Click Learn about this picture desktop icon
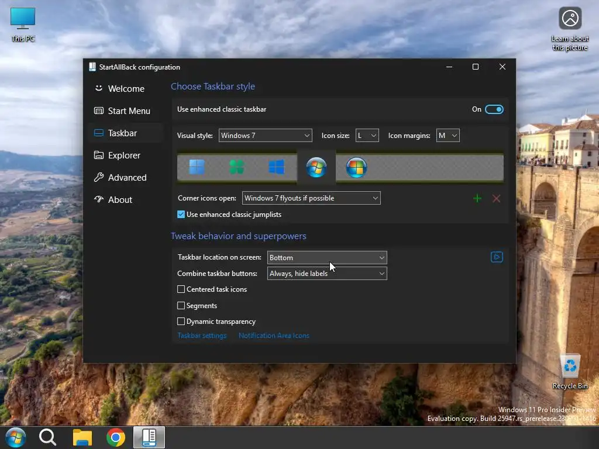The height and width of the screenshot is (449, 599). [570, 29]
